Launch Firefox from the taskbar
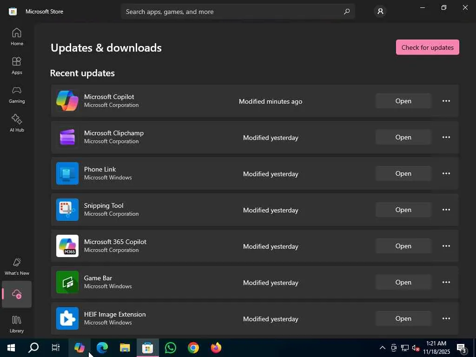 [x=216, y=348]
